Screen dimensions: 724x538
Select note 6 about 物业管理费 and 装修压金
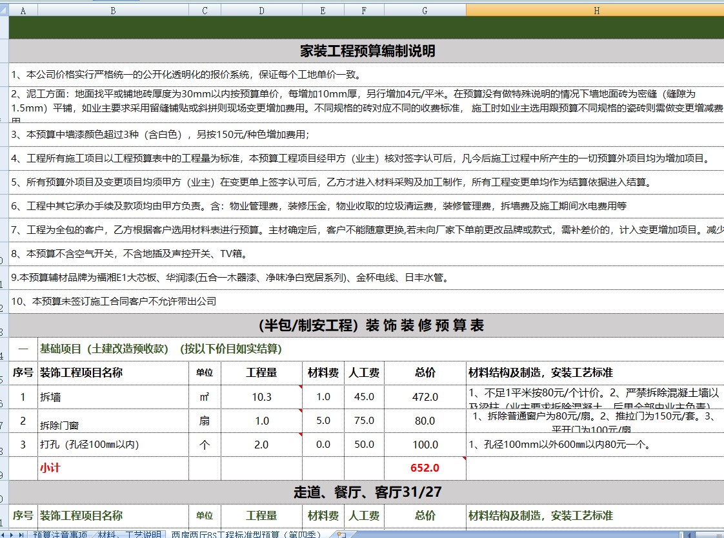coord(367,206)
